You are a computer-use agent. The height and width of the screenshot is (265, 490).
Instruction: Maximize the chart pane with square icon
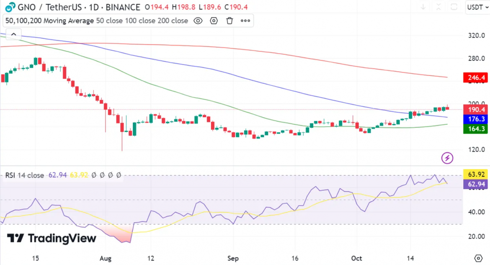coord(454,7)
